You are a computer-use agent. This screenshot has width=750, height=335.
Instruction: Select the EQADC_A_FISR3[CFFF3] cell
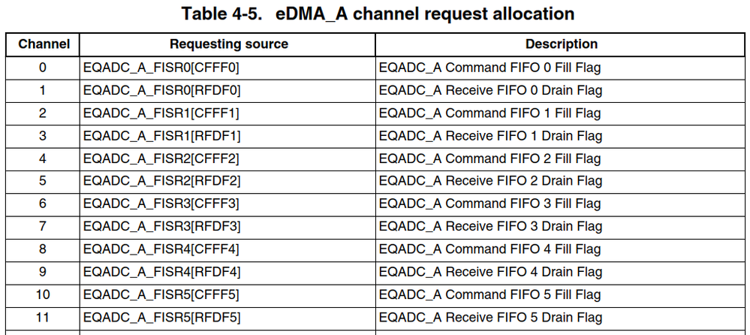161,204
